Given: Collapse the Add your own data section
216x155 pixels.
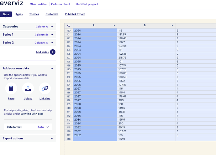Looking at the screenshot, I should (52, 68).
